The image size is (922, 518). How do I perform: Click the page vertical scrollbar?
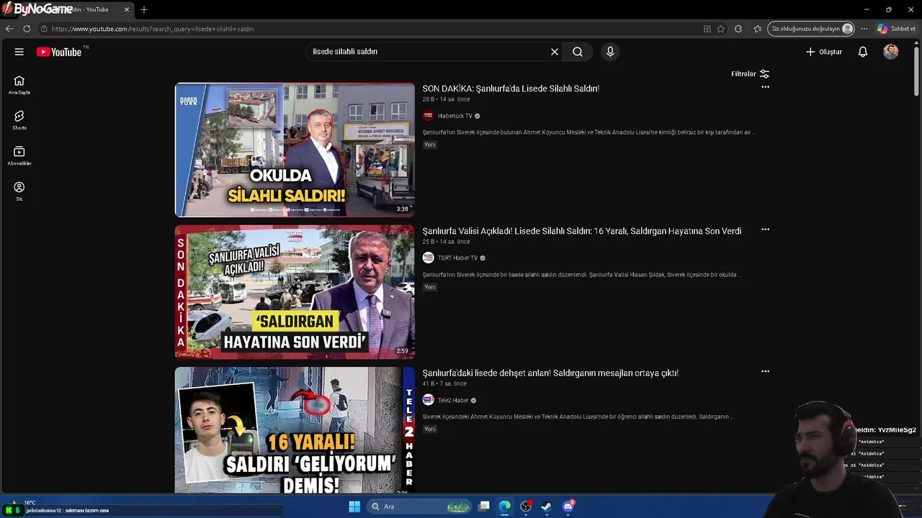click(917, 72)
